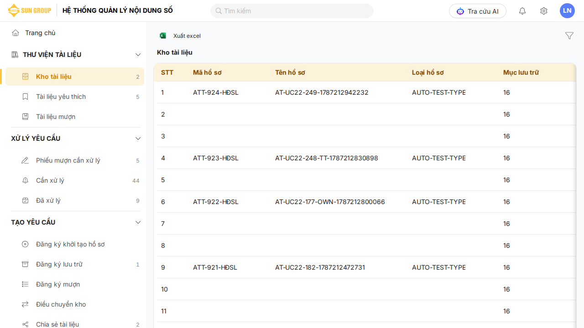Click the AI robot icon in Tra cứu AI
Image resolution: width=584 pixels, height=328 pixels.
(460, 11)
